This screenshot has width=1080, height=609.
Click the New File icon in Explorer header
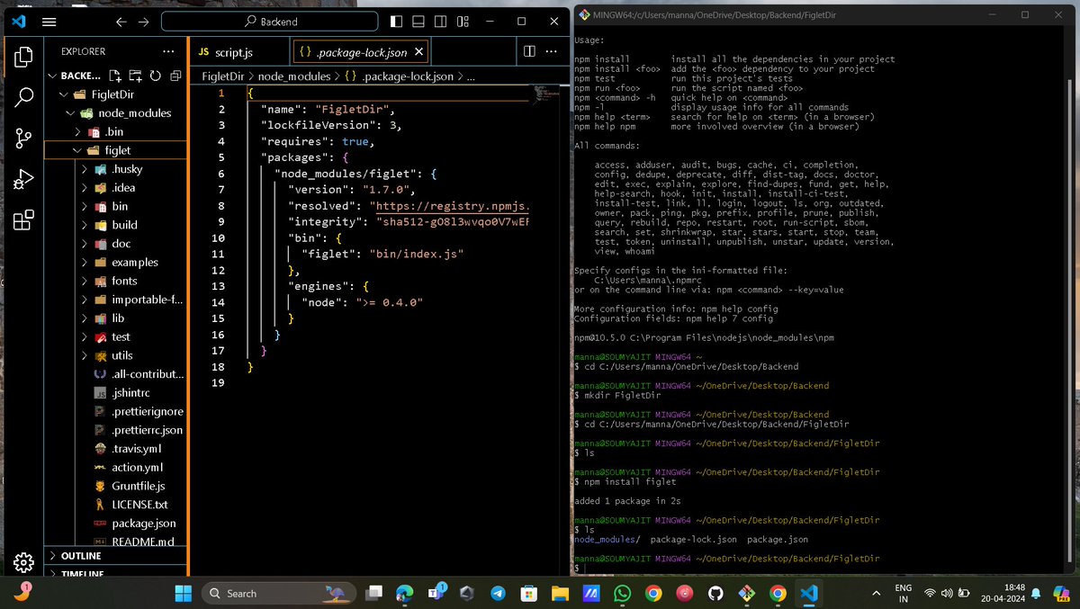(114, 76)
